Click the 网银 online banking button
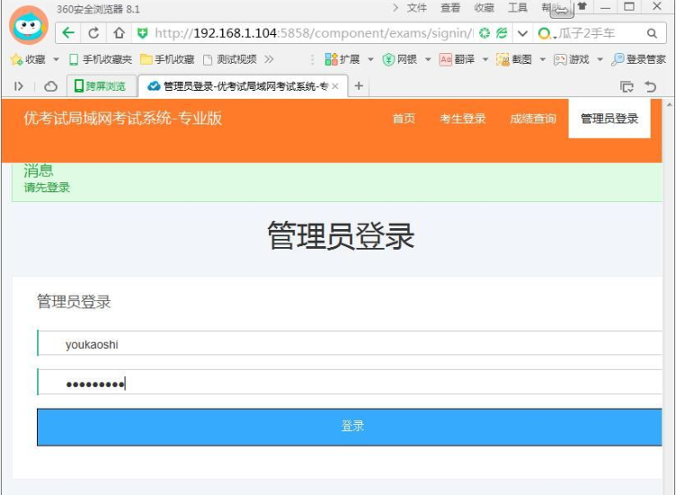Image resolution: width=676 pixels, height=495 pixels. click(x=400, y=59)
